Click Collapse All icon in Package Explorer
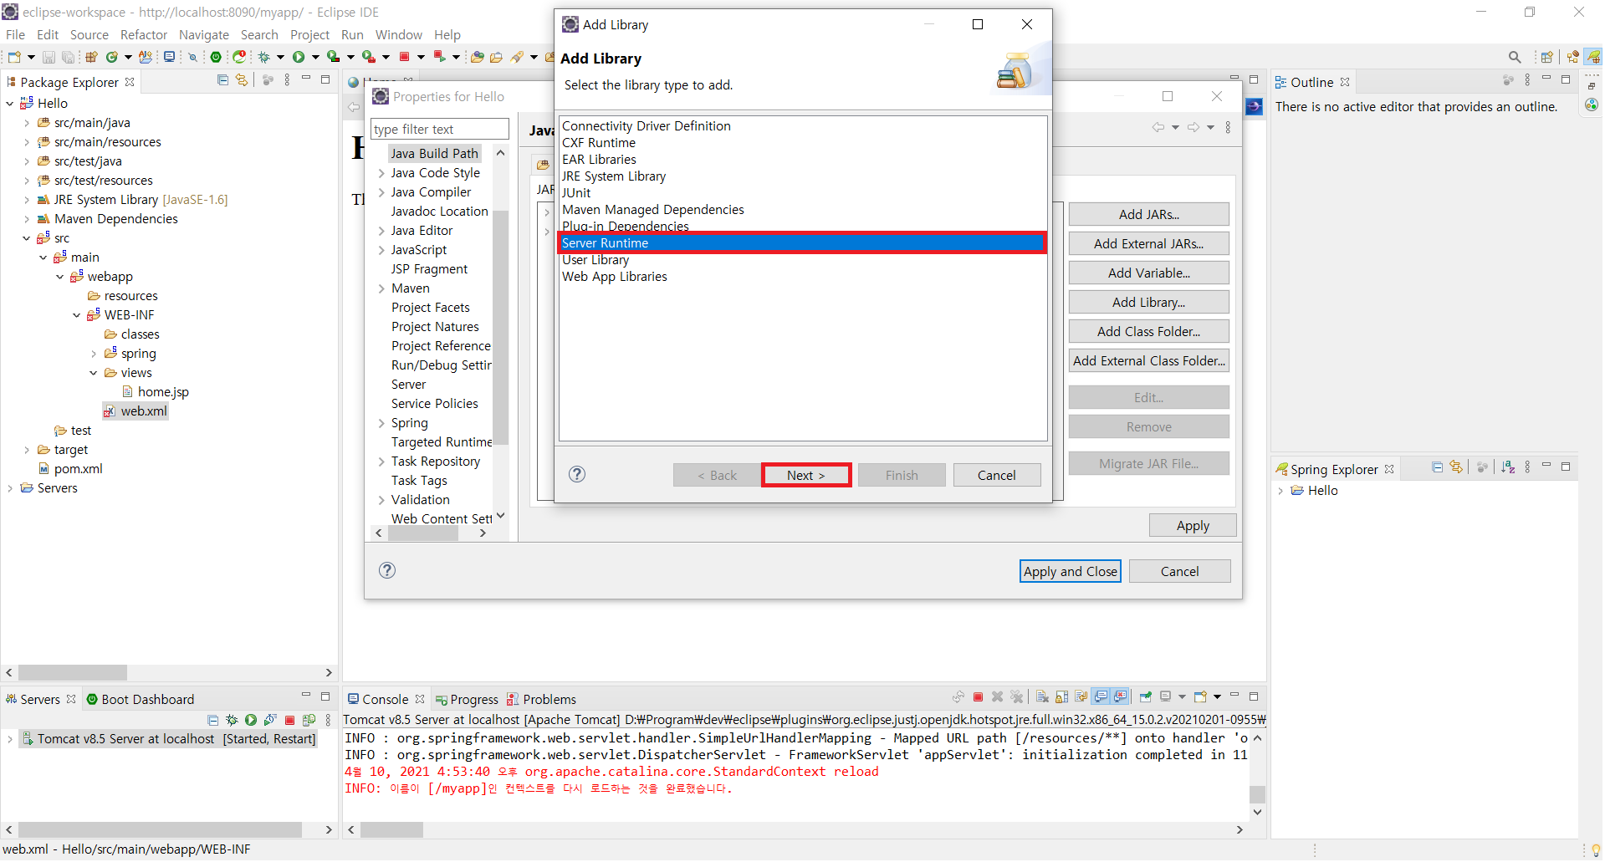The height and width of the screenshot is (862, 1605). click(x=222, y=80)
